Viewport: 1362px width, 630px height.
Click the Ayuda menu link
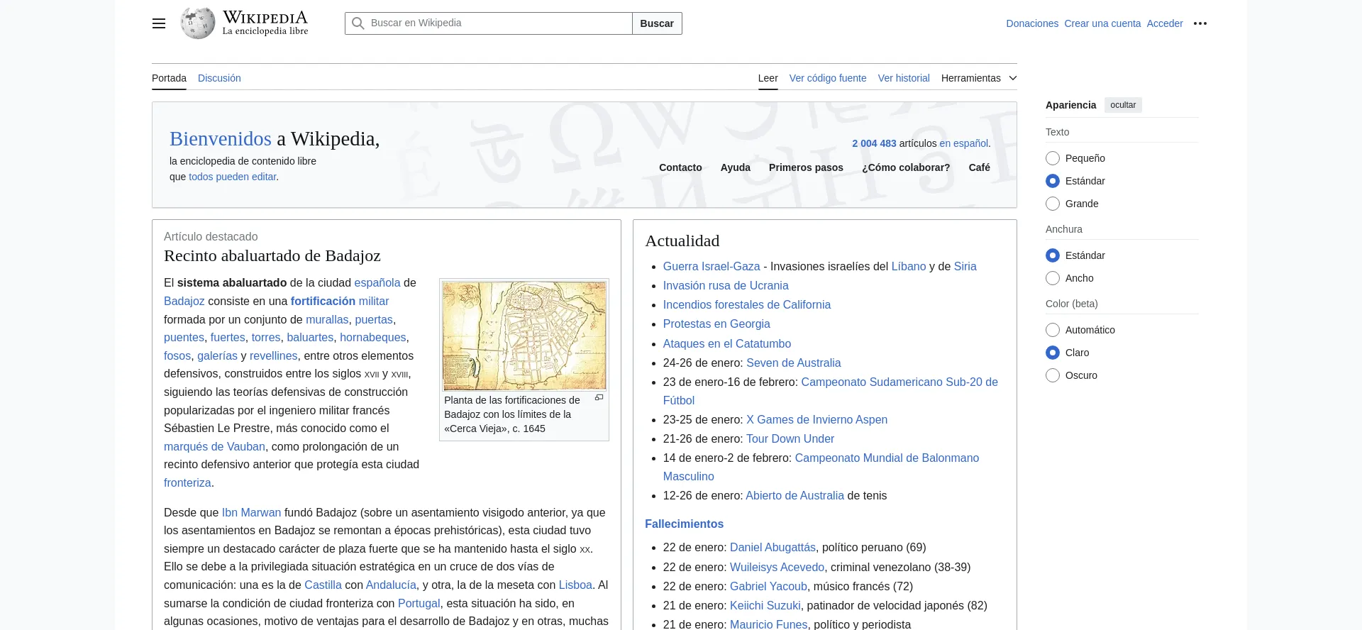pos(736,167)
